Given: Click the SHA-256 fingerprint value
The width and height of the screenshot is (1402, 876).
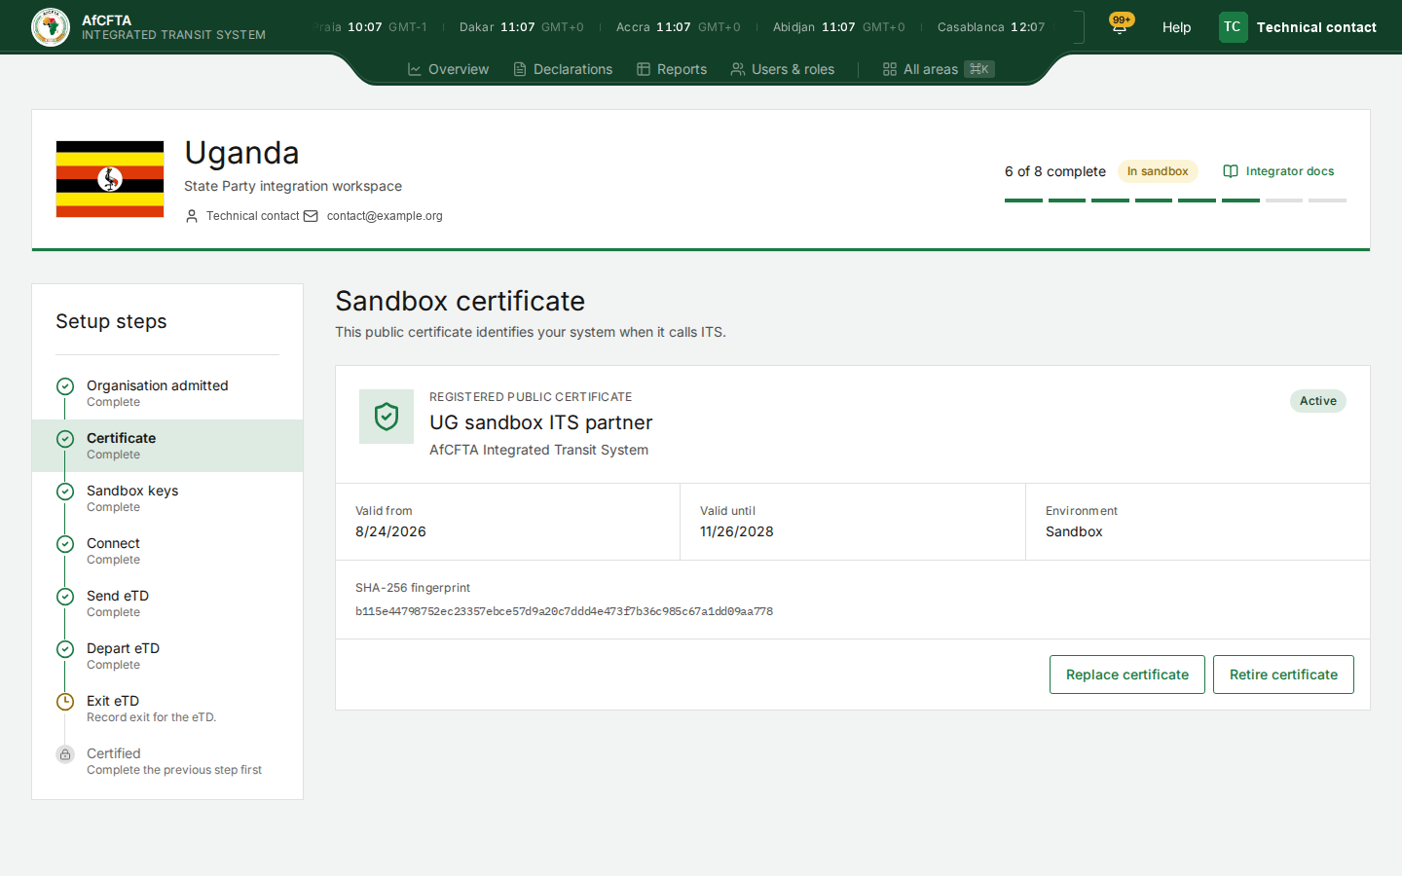Looking at the screenshot, I should point(564,611).
